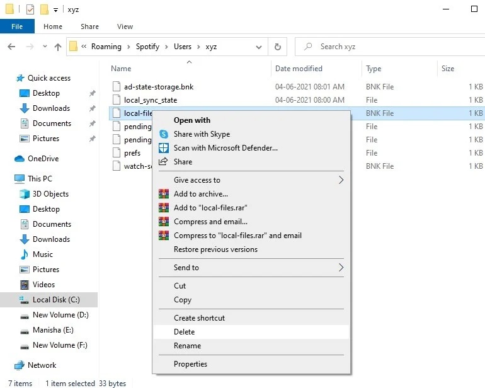Screen dimensions: 485x388
Task: Choose Create shortcut in context menu
Action: [x=199, y=318]
